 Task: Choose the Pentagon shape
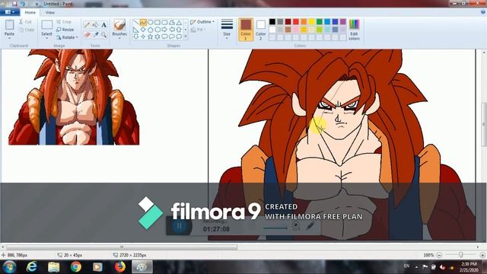click(x=151, y=30)
